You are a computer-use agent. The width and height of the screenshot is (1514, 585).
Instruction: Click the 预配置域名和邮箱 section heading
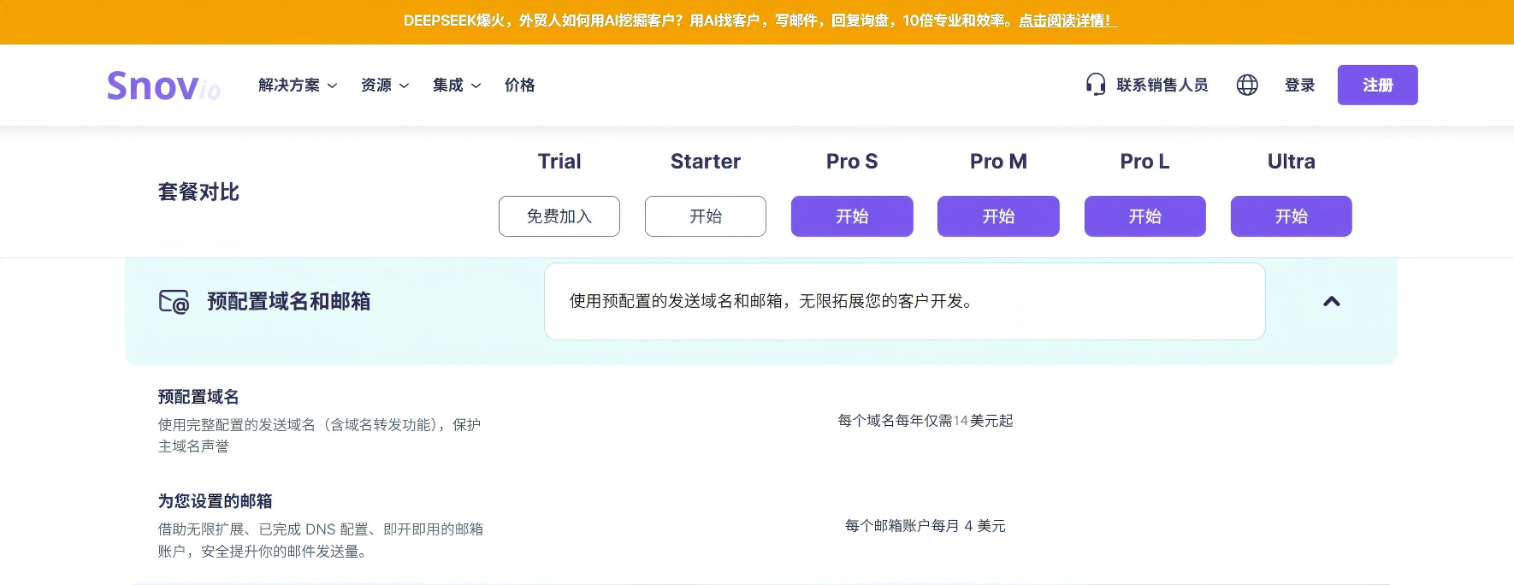[x=288, y=302]
